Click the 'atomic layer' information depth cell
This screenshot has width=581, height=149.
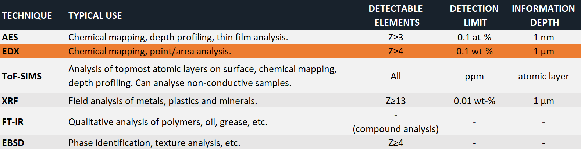(543, 76)
